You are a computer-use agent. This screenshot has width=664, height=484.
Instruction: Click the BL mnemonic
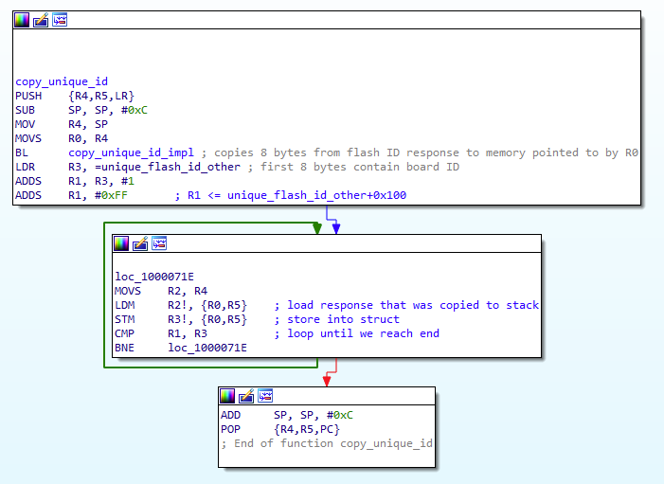tap(22, 152)
